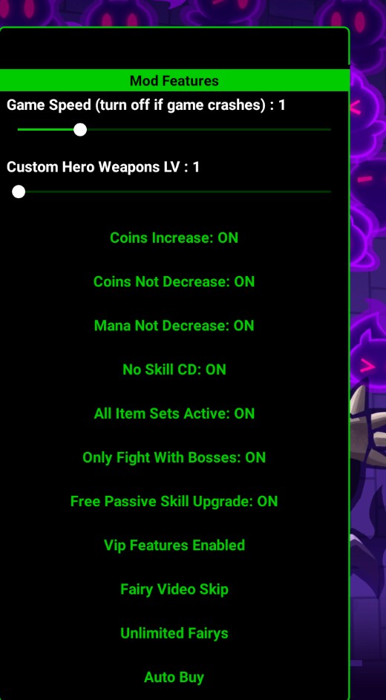This screenshot has width=386, height=700.
Task: Tap the Auto Buy option
Action: pos(174,677)
